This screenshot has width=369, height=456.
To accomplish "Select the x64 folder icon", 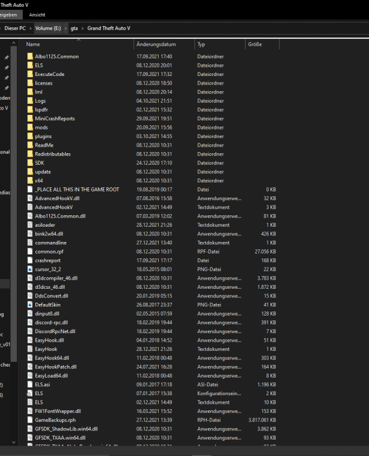I will pyautogui.click(x=30, y=181).
